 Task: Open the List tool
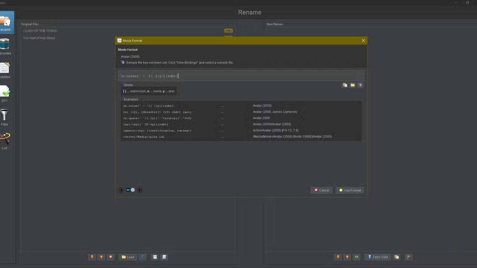[4, 140]
